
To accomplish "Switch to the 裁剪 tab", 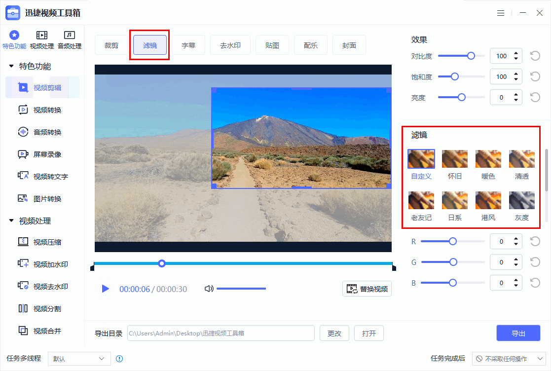I will point(111,45).
